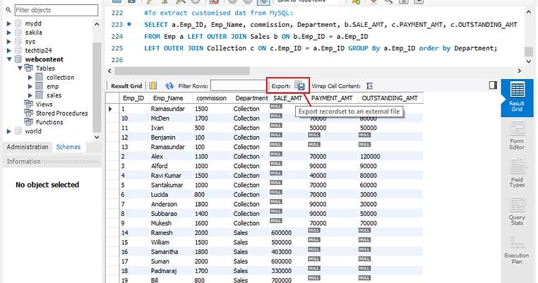The image size is (538, 283).
Task: Select the Padmaraj name cell
Action: point(171,271)
